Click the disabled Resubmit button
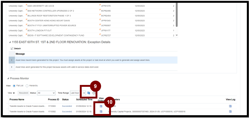This screenshot has width=249, height=118. click(x=23, y=93)
